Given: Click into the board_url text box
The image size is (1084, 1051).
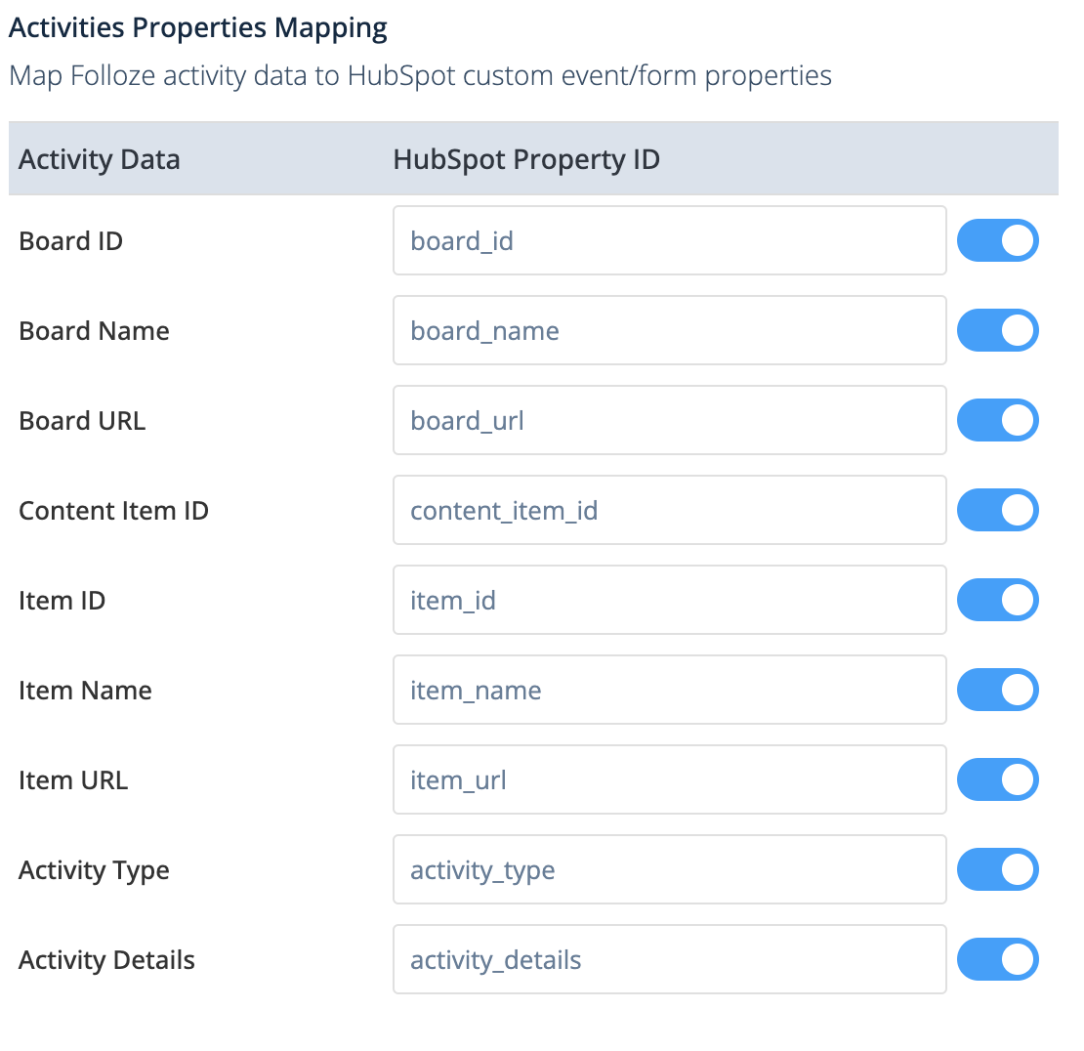Looking at the screenshot, I should coord(669,420).
